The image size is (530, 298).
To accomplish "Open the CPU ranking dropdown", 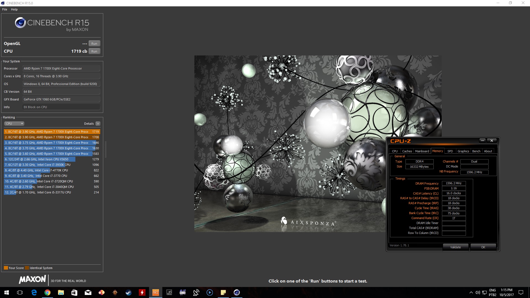I will tap(14, 124).
